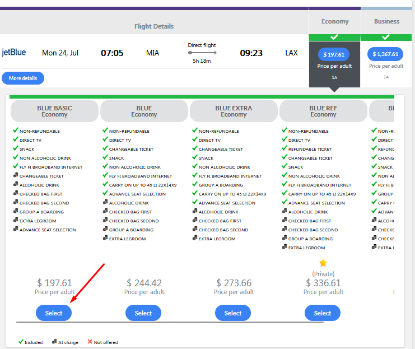This screenshot has height=349, width=415.
Task: Click Blue Basic Non Alcoholic Drink text
Action: click(x=45, y=159)
